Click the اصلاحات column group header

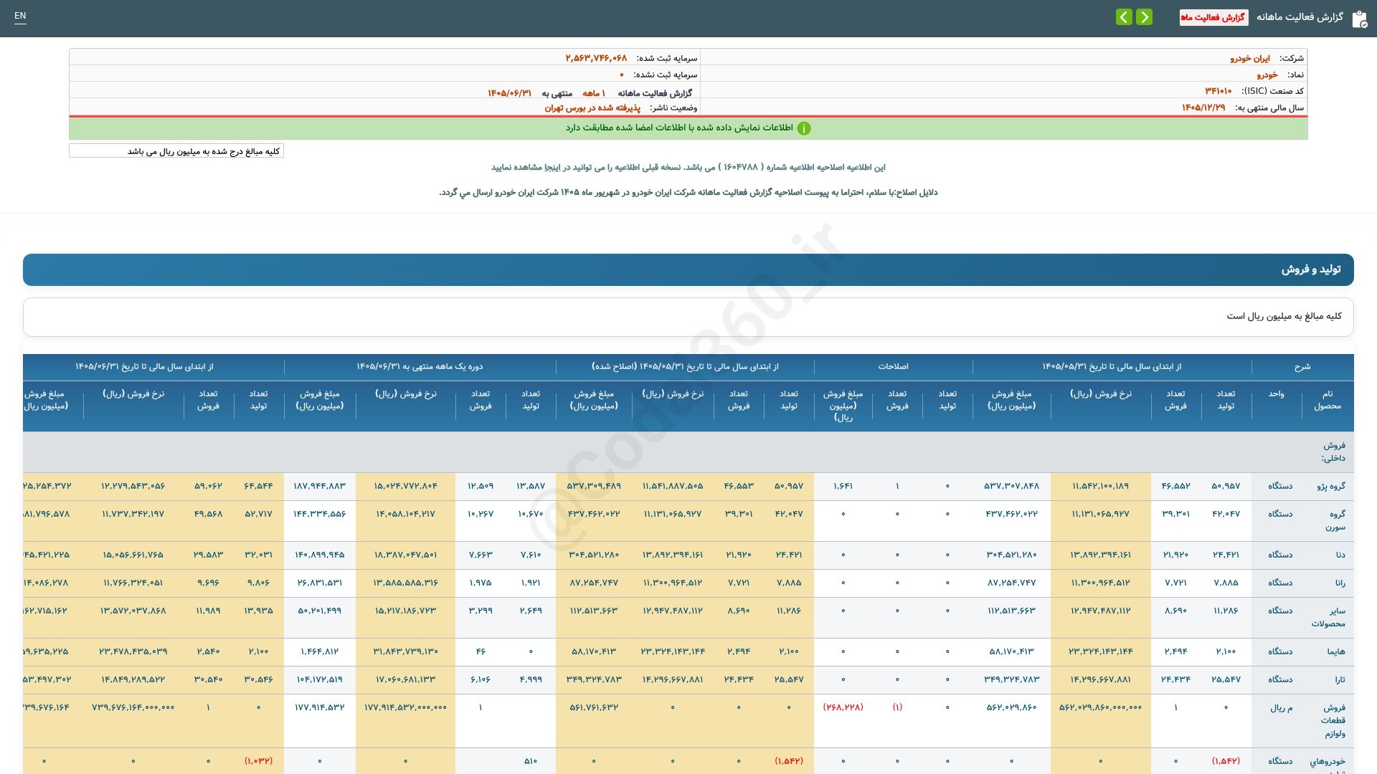[x=893, y=367]
